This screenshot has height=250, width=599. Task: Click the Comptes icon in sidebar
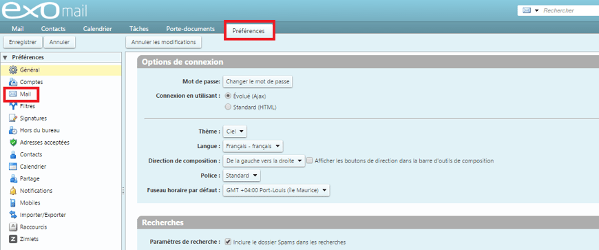(x=13, y=82)
